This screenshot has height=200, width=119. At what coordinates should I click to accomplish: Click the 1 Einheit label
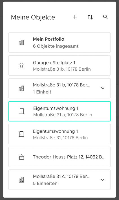pyautogui.click(x=42, y=92)
